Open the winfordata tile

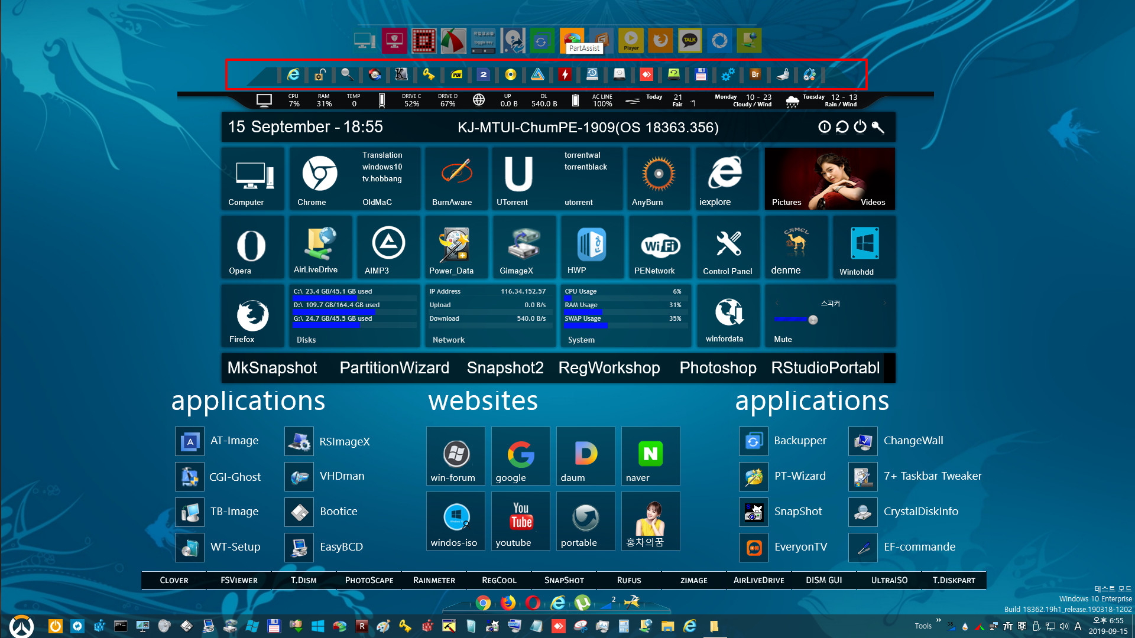[728, 315]
